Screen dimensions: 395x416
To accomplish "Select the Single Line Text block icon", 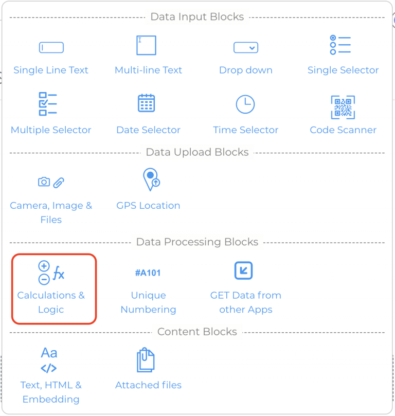I will (51, 47).
